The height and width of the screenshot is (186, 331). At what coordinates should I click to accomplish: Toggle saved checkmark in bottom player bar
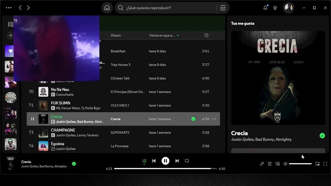pyautogui.click(x=74, y=164)
